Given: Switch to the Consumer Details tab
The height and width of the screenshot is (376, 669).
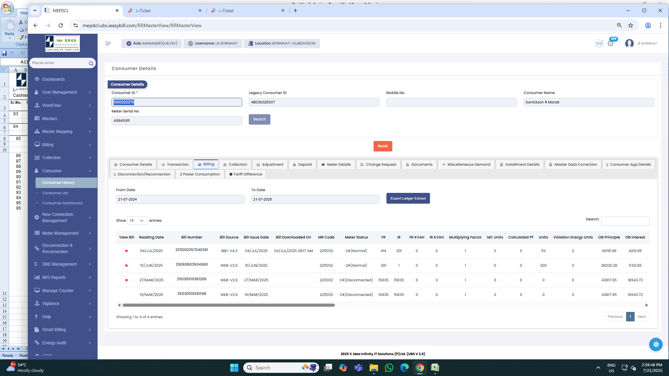Looking at the screenshot, I should pos(133,165).
